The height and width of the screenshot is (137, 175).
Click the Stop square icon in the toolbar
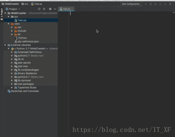[x=170, y=4]
